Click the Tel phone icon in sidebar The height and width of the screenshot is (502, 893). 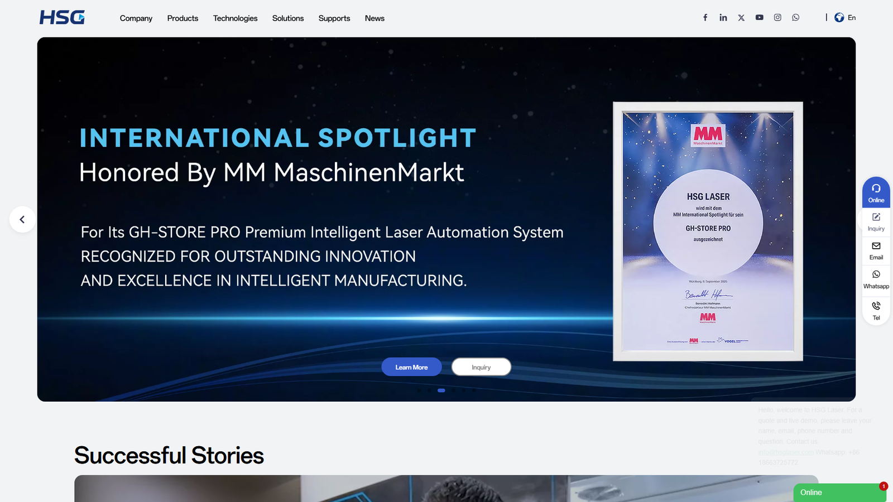[876, 310]
